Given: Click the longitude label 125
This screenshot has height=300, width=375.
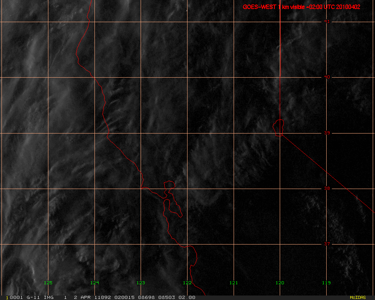Looking at the screenshot, I should tap(48, 283).
